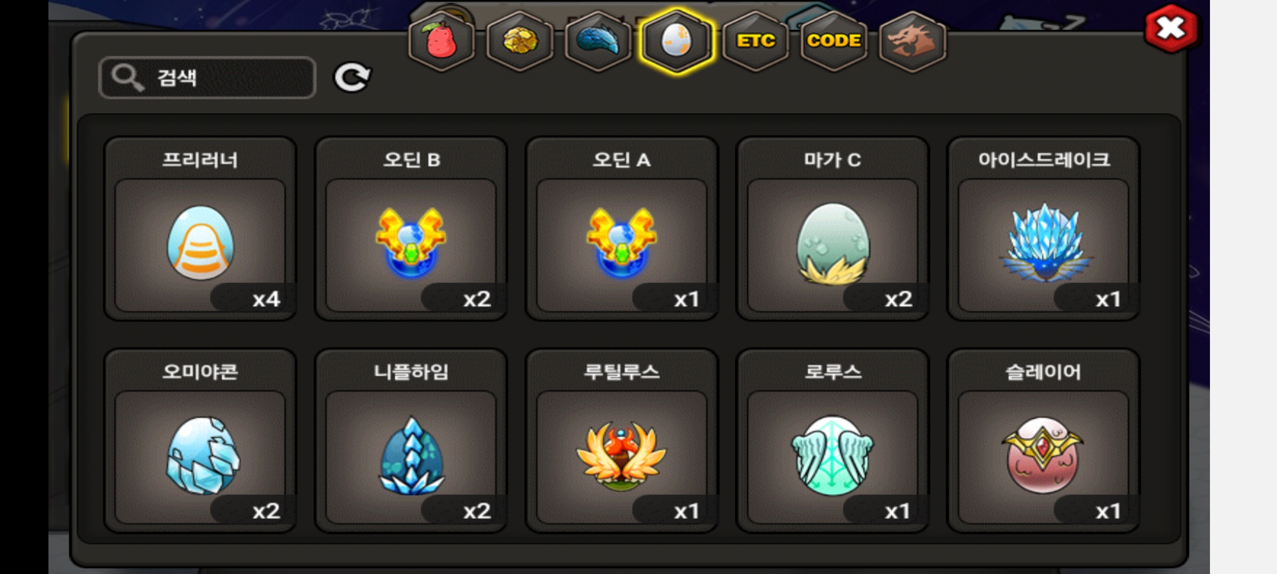Viewport: 1277px width, 574px height.
Task: Open the CODE tab
Action: pos(834,41)
